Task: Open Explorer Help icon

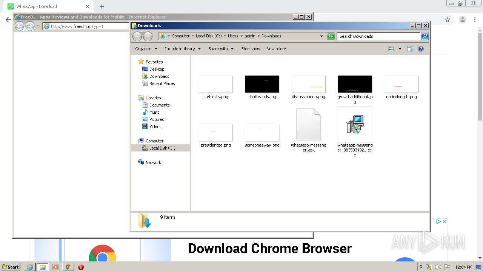Action: pyautogui.click(x=421, y=49)
